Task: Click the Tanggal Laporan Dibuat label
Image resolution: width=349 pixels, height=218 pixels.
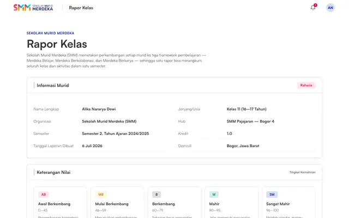Action: click(x=53, y=146)
